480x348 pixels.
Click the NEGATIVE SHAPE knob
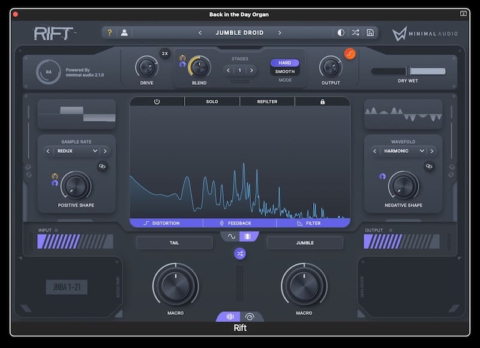tap(403, 186)
